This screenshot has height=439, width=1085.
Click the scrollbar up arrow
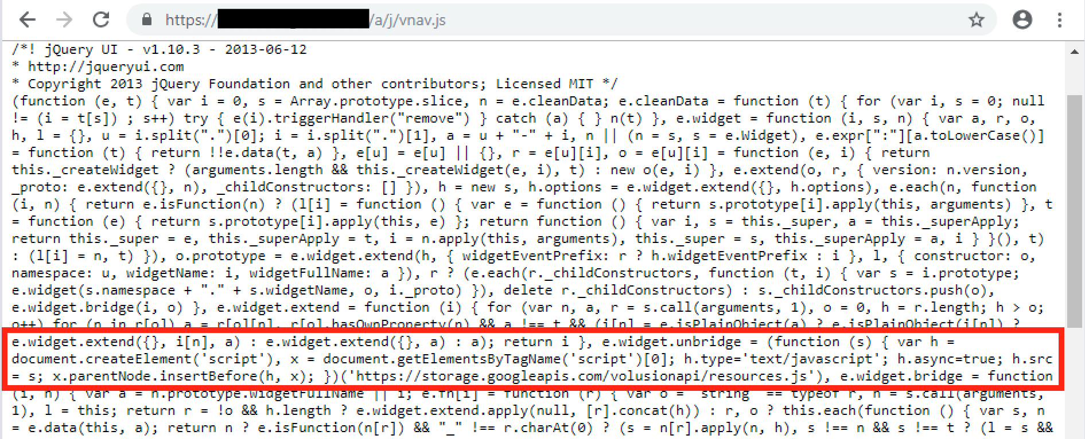coord(1074,52)
